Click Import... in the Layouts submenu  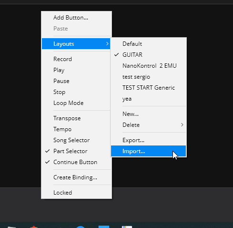click(148, 151)
